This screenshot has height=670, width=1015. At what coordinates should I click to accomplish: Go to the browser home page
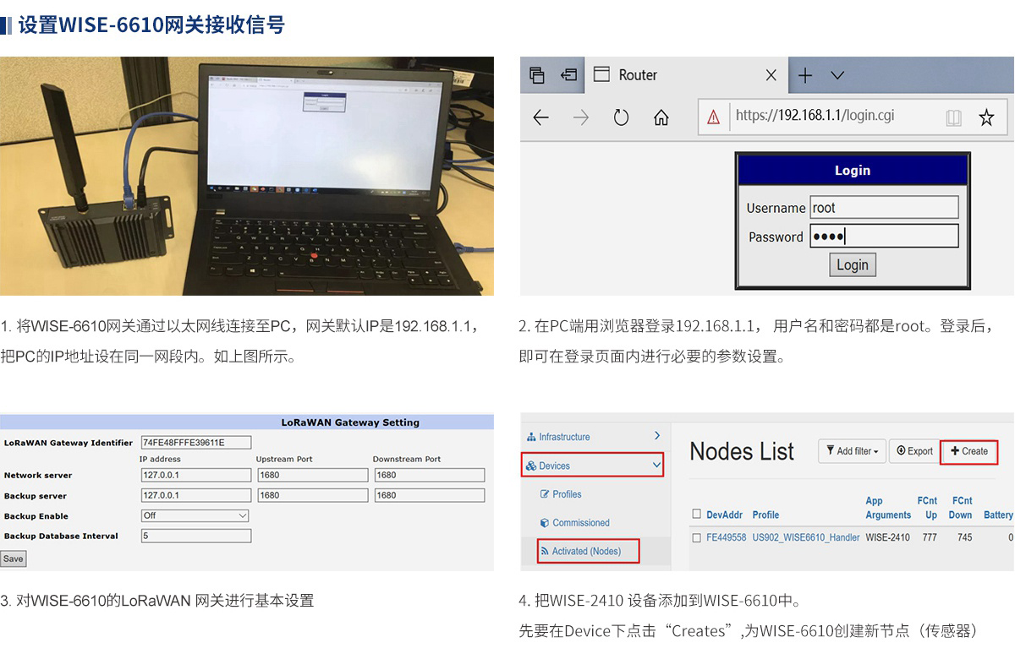click(x=661, y=117)
